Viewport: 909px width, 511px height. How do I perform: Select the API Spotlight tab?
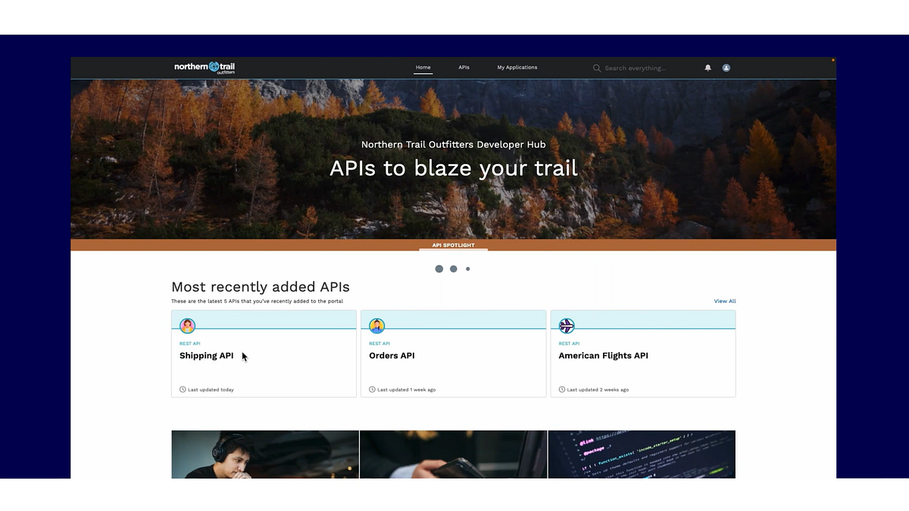(x=453, y=245)
